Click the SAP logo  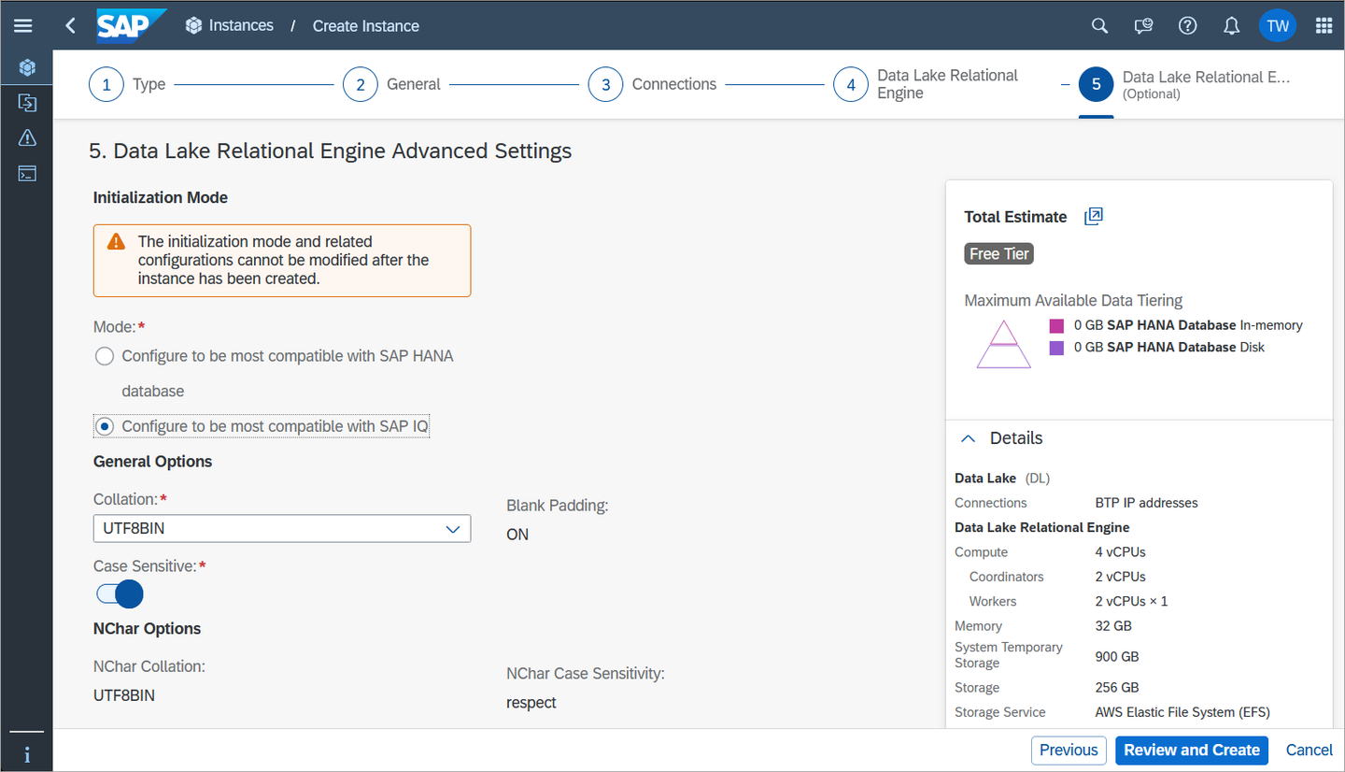pos(131,26)
